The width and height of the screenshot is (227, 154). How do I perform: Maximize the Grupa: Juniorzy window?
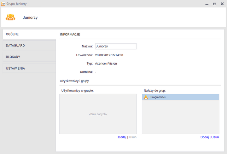click(x=214, y=4)
